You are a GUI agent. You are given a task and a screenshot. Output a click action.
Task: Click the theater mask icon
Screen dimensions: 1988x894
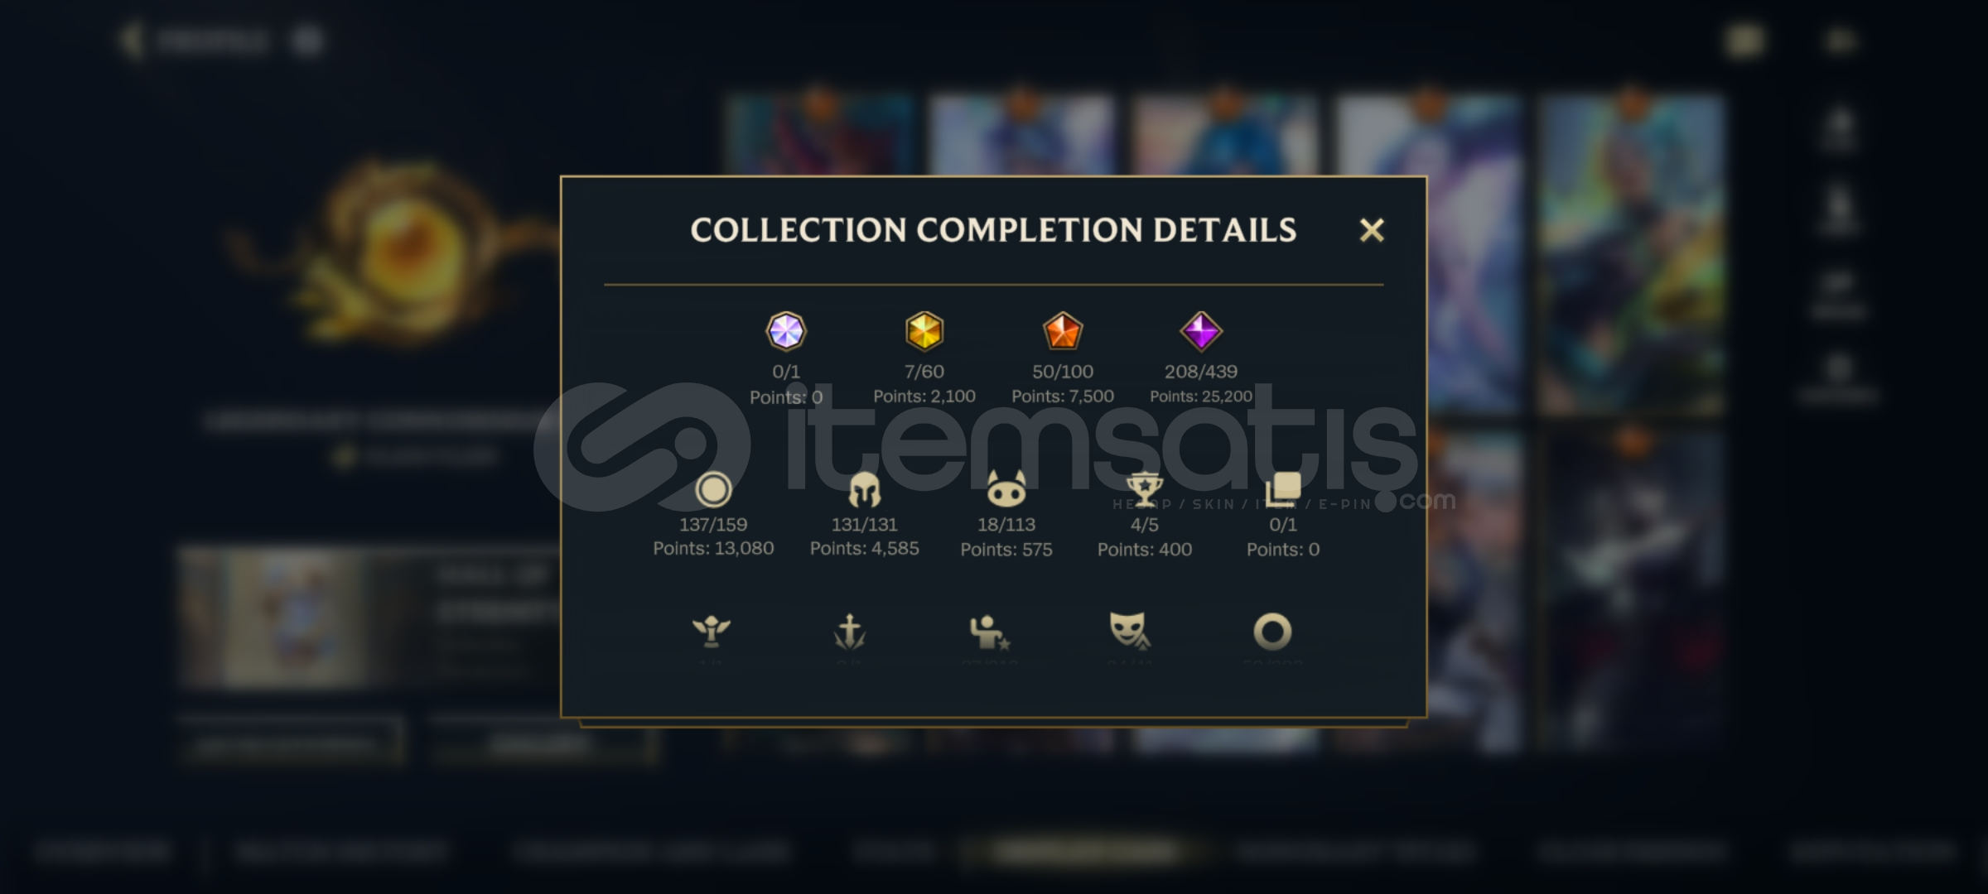point(1130,630)
